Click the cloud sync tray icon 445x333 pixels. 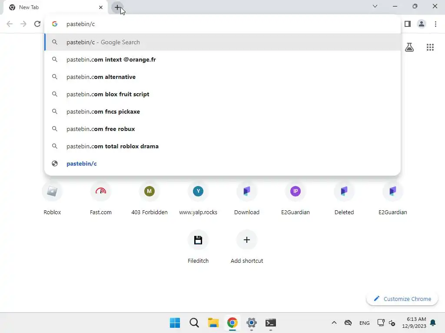348,323
